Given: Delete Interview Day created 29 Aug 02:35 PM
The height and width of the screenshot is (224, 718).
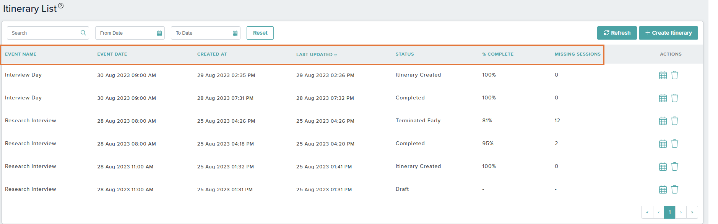Looking at the screenshot, I should 675,75.
